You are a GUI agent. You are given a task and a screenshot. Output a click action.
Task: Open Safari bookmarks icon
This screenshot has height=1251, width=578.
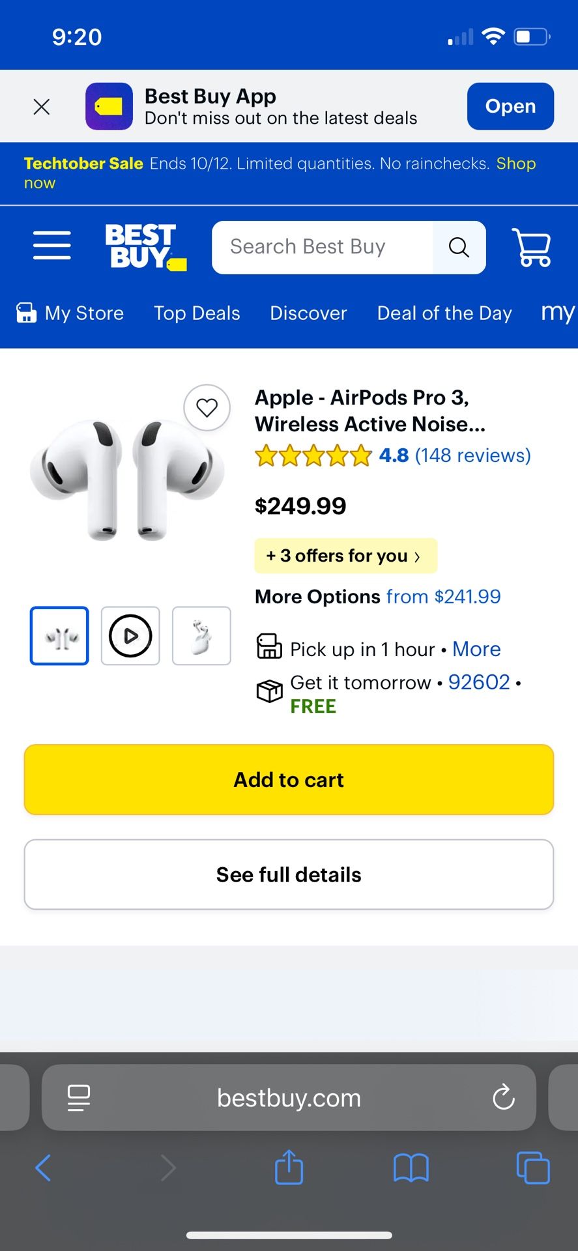point(411,1167)
